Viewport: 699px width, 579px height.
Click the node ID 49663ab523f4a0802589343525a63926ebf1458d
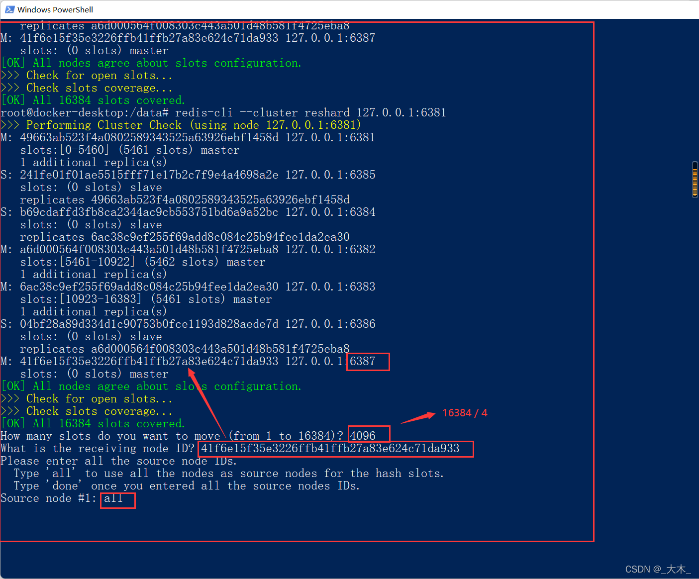point(149,137)
